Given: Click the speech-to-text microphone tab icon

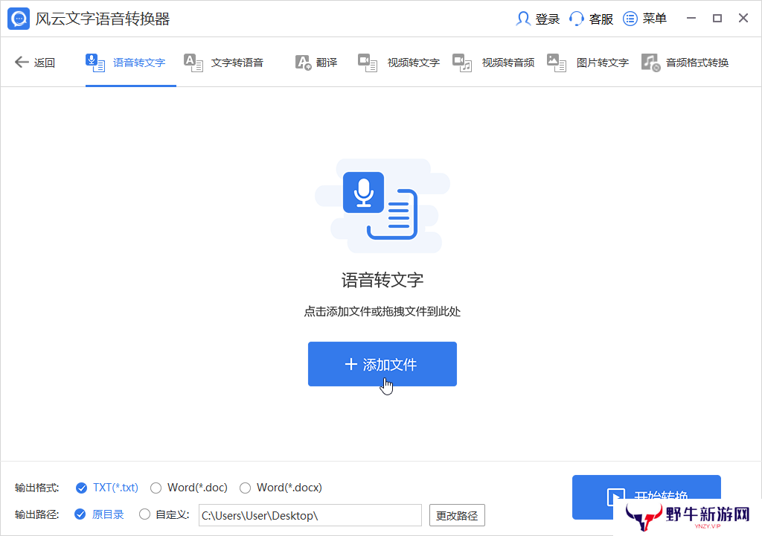Looking at the screenshot, I should [x=95, y=63].
